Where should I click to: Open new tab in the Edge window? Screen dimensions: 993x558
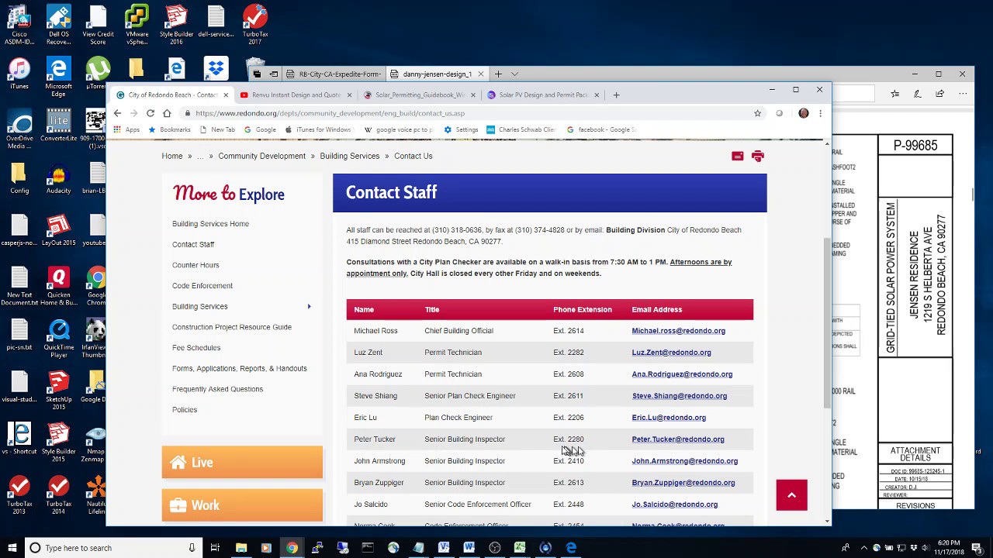point(498,74)
